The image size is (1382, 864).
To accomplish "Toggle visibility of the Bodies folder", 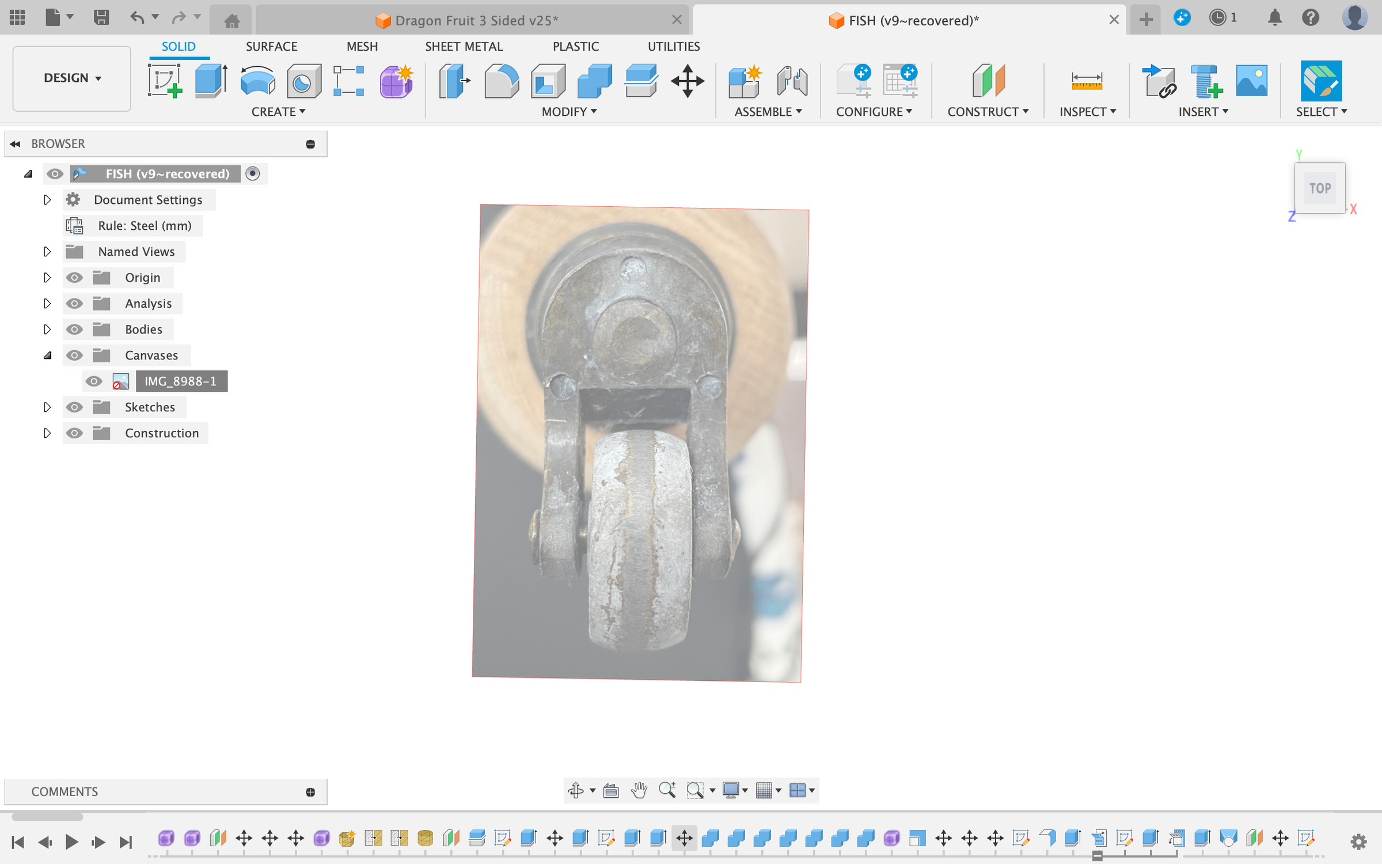I will [x=74, y=329].
